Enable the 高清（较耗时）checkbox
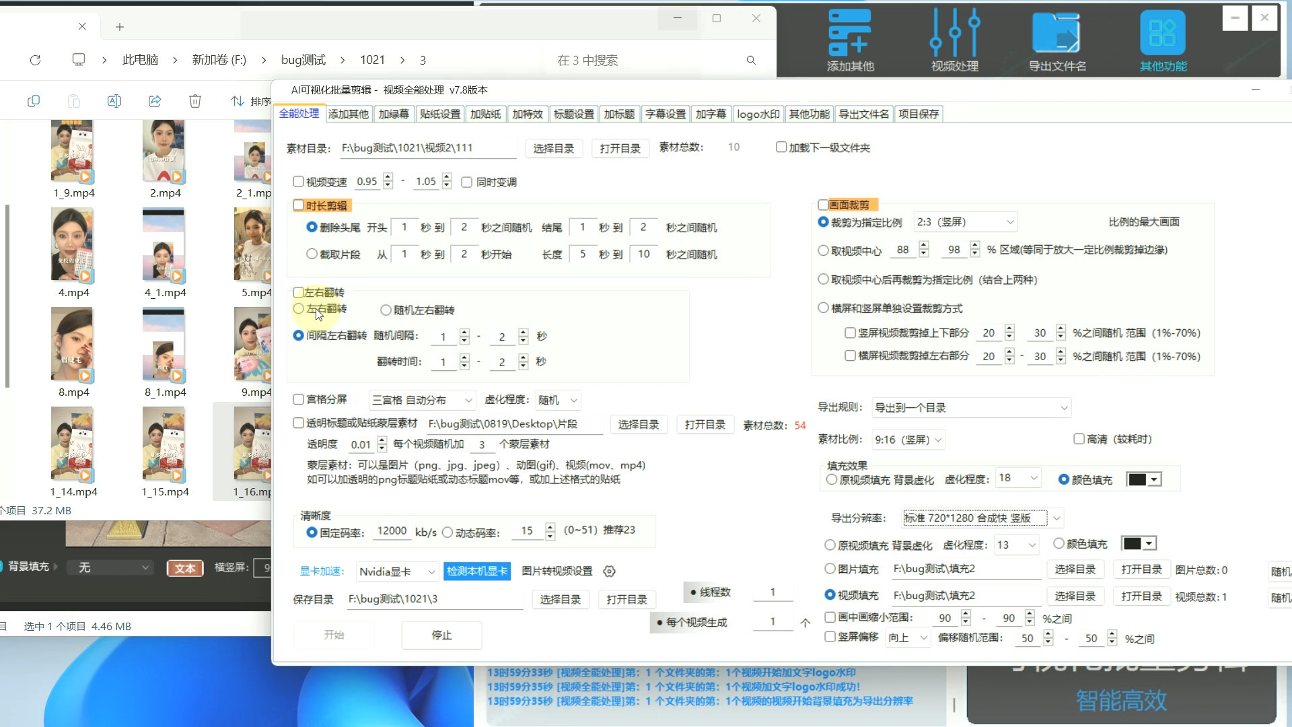Image resolution: width=1292 pixels, height=727 pixels. (1079, 439)
